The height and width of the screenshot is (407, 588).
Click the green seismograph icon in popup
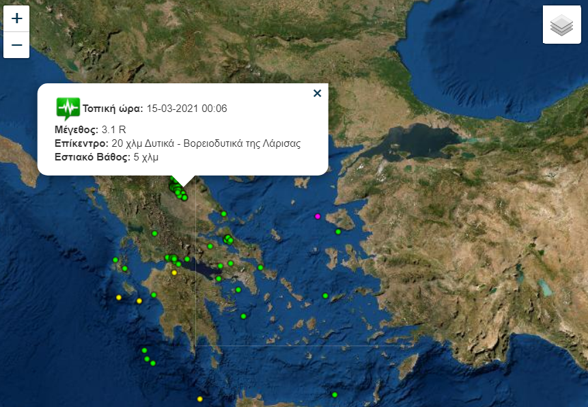point(68,108)
